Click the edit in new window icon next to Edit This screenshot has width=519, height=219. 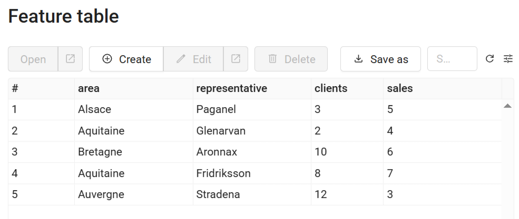[236, 59]
